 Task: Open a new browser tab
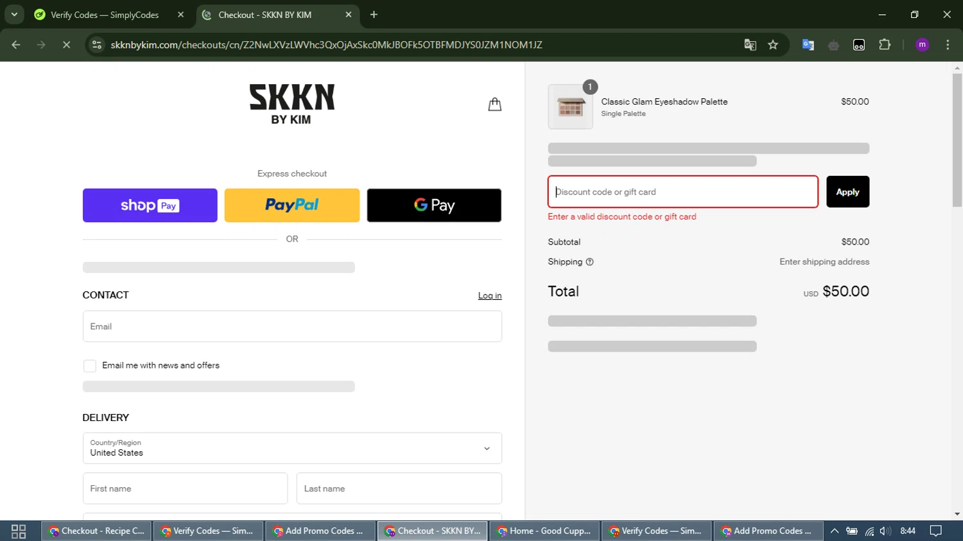pos(374,14)
